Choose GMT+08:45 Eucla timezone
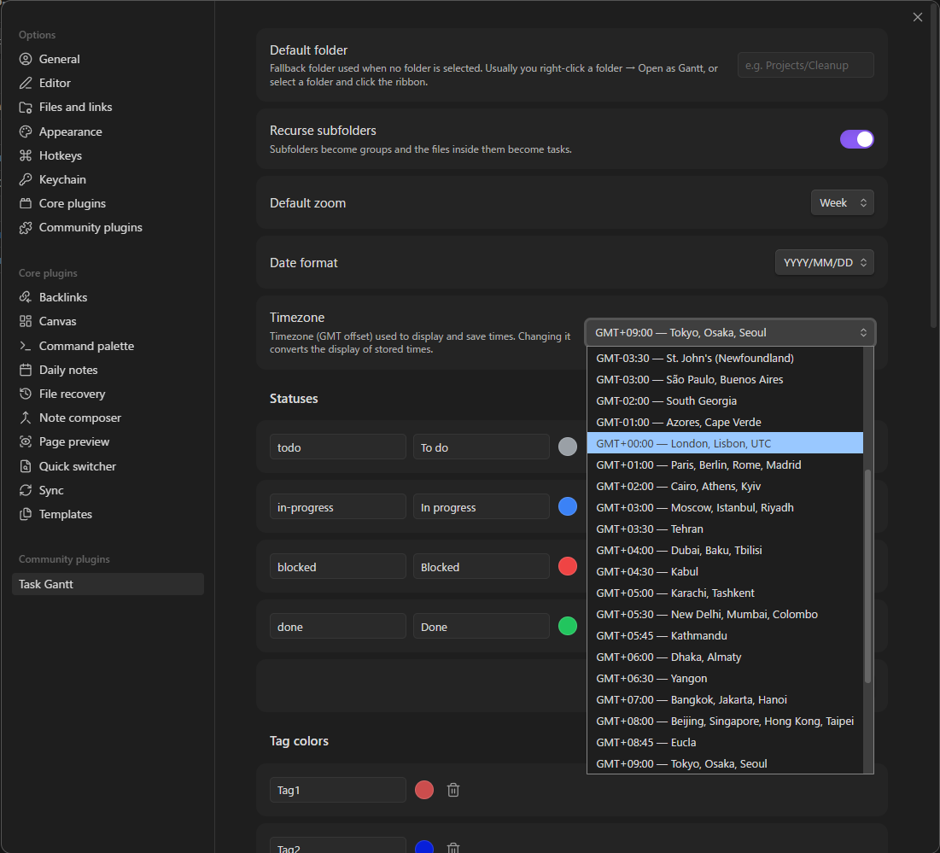Screen dimensions: 940x853 click(725, 743)
